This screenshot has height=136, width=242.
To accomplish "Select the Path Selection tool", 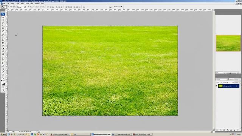I will tap(3, 63).
